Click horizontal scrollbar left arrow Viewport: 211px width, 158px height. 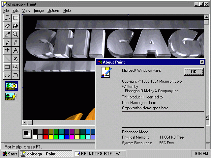25,122
